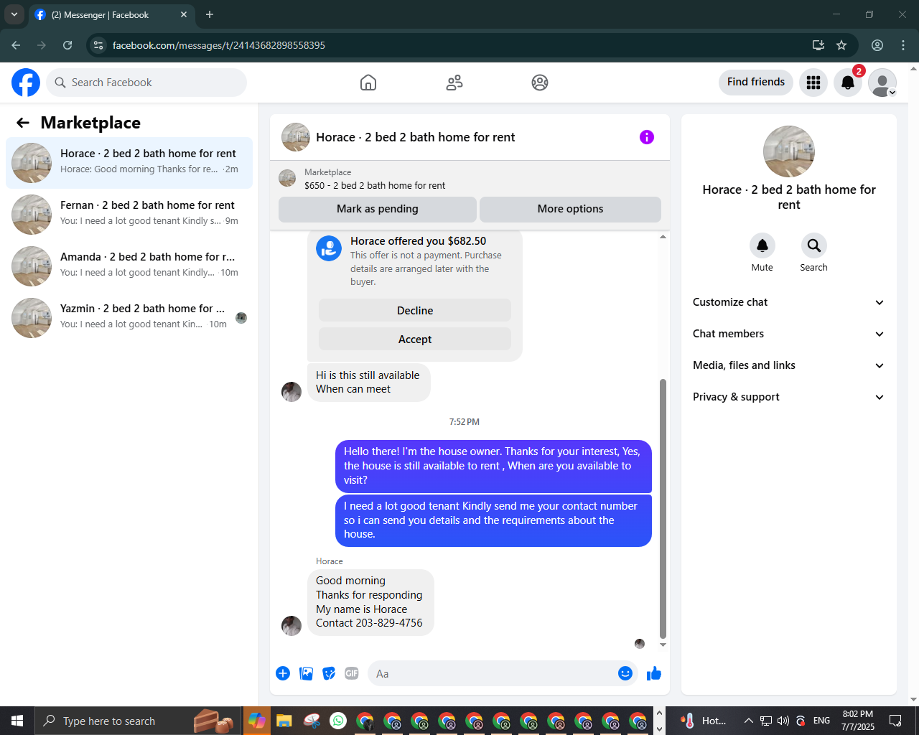The height and width of the screenshot is (735, 919).
Task: Open the Friends icon in top navigation
Action: tap(454, 83)
